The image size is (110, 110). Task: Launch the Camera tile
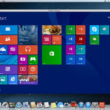point(23,60)
